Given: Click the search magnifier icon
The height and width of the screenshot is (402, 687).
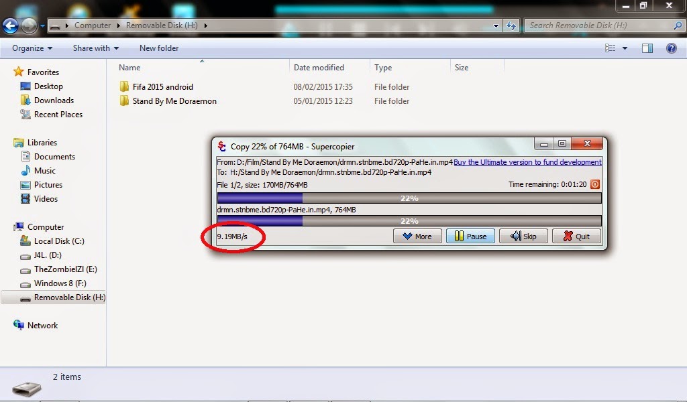Looking at the screenshot, I should [677, 25].
